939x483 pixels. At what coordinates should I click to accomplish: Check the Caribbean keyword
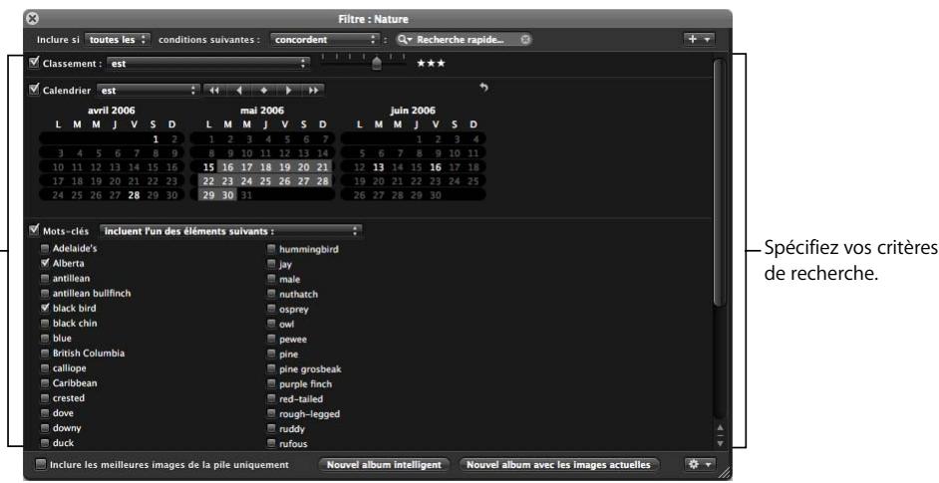click(45, 383)
